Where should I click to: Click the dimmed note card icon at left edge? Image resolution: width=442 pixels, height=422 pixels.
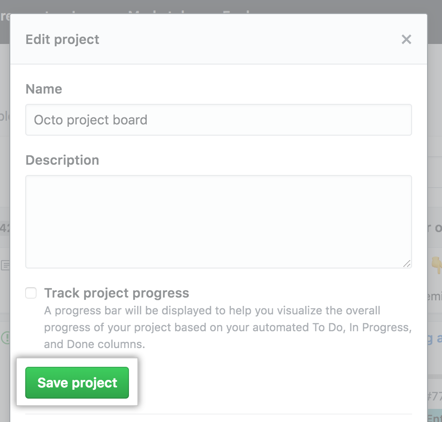pyautogui.click(x=5, y=266)
